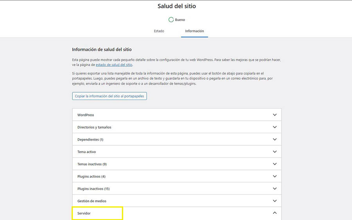Open the Tema activo accordion header
Viewport: 352px width, 220px height.
point(176,152)
